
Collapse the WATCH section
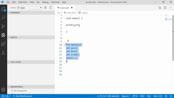pyautogui.click(x=31, y=38)
